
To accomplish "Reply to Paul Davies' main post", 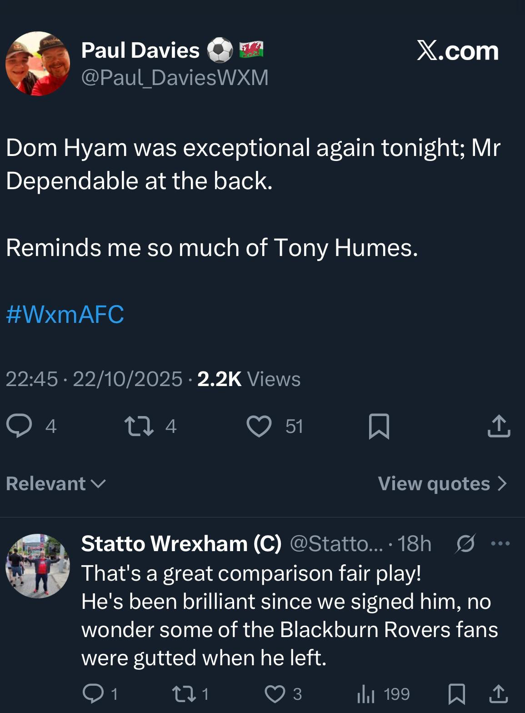I will (19, 426).
